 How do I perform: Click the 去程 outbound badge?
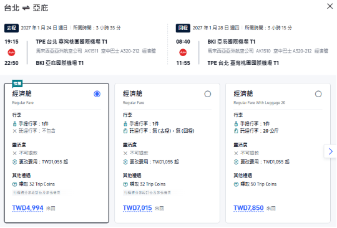[11, 28]
